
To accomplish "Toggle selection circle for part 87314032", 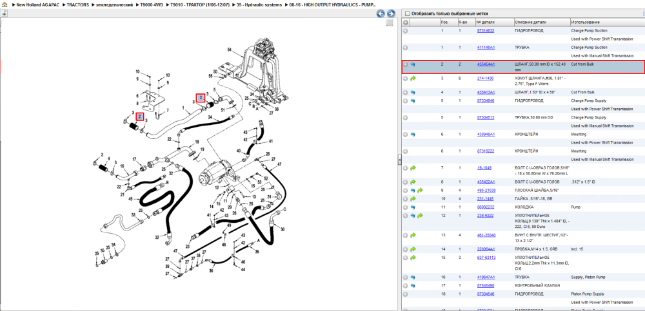I will click(x=406, y=31).
